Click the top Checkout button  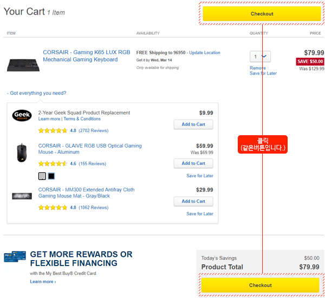[262, 14]
